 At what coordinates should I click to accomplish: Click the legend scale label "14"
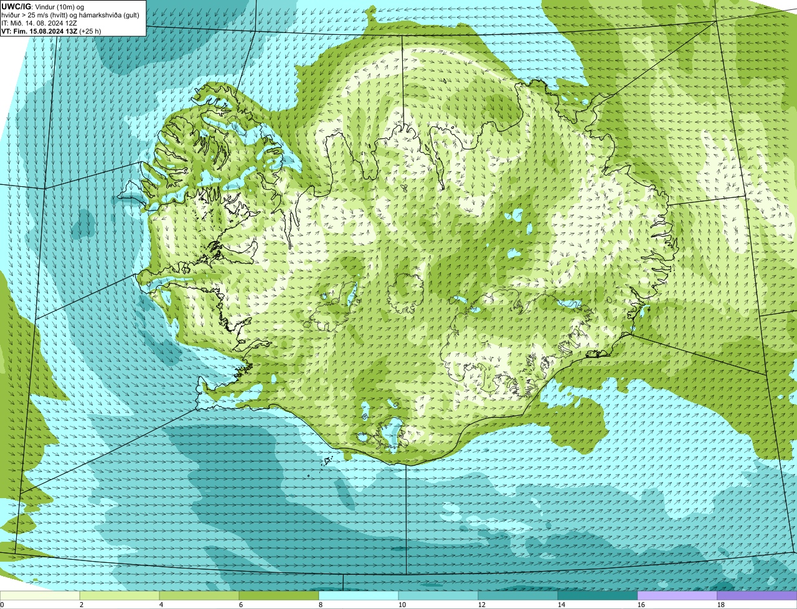point(562,605)
